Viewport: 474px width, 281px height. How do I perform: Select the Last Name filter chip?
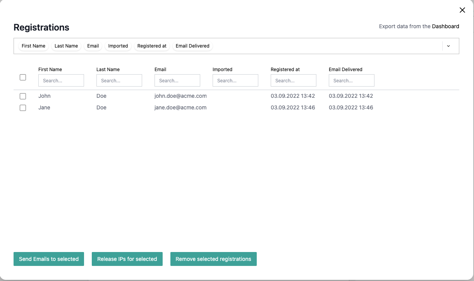point(66,46)
